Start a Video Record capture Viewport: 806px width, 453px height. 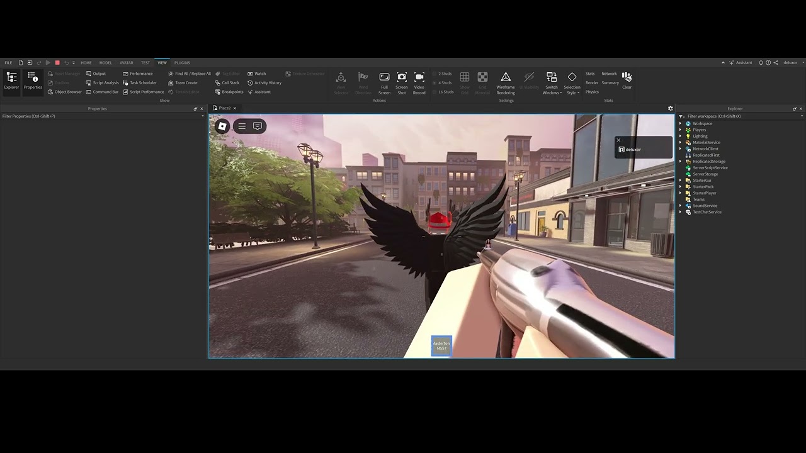tap(419, 77)
